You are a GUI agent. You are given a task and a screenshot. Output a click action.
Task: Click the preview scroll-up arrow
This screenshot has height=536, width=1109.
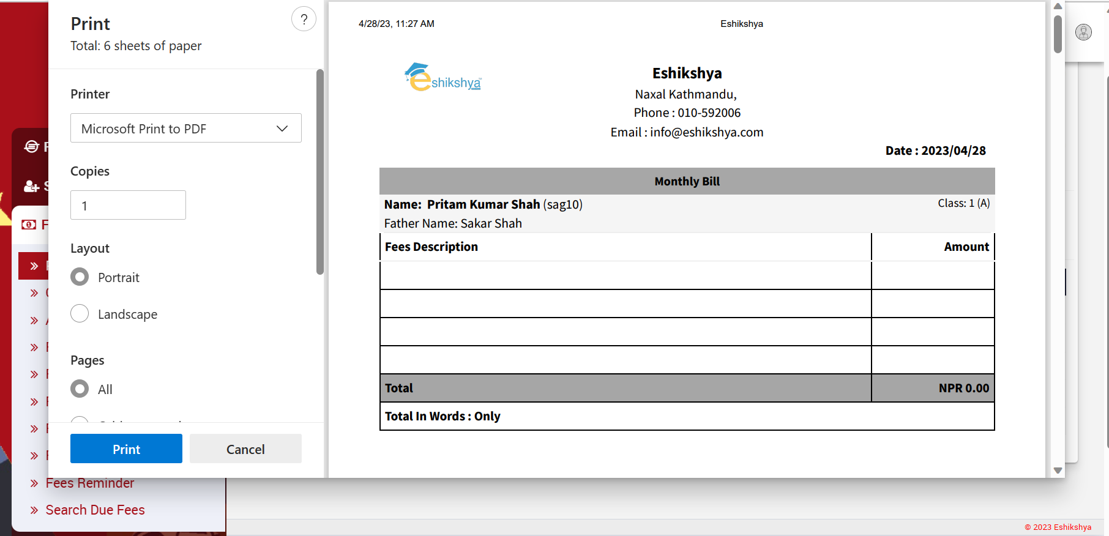[x=1057, y=7]
